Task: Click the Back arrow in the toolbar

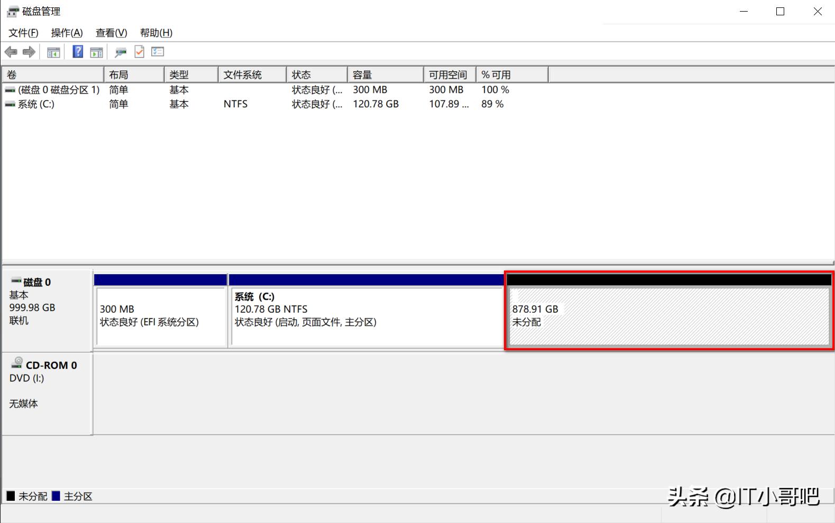Action: (x=11, y=52)
